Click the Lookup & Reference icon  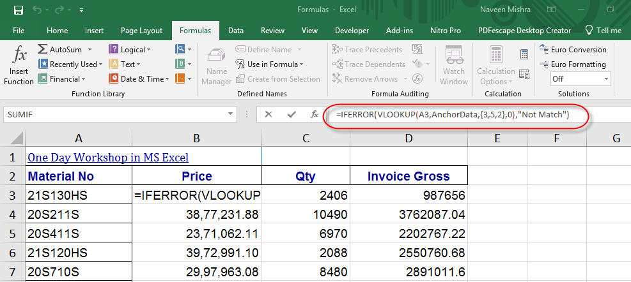(180, 49)
